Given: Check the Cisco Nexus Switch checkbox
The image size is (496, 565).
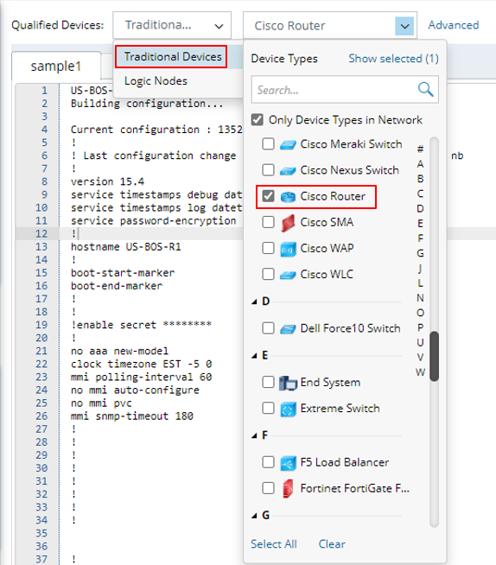Looking at the screenshot, I should (x=268, y=169).
